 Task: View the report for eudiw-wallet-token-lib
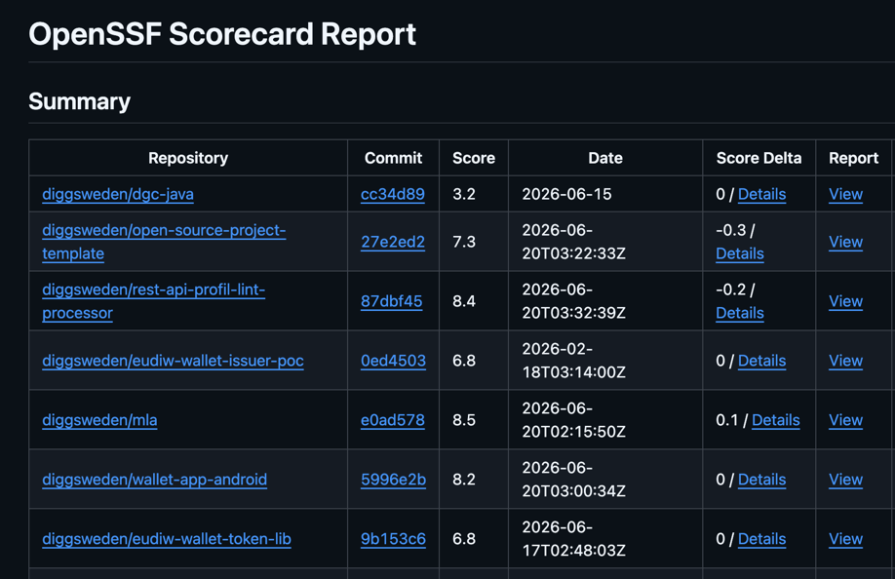(x=846, y=538)
